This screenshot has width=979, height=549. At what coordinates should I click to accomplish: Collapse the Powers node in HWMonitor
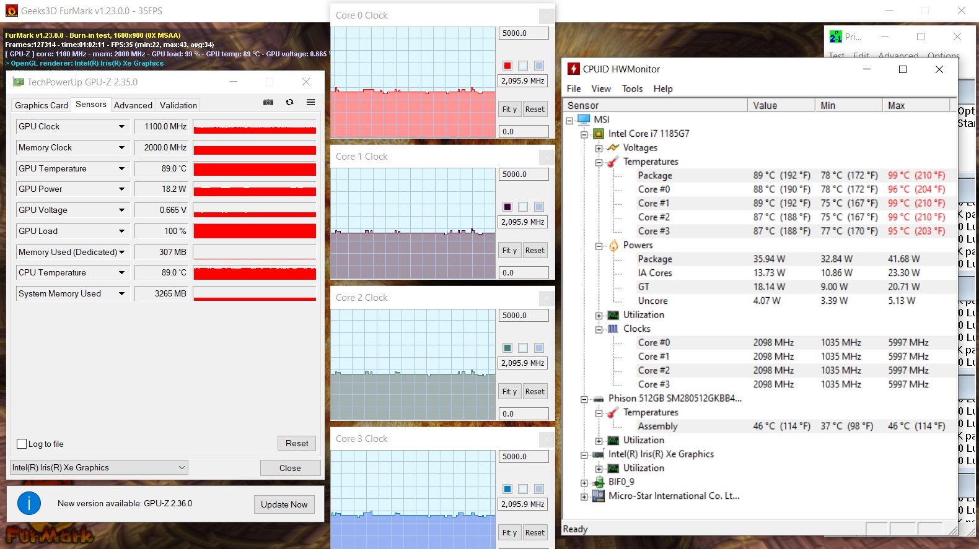[599, 246]
